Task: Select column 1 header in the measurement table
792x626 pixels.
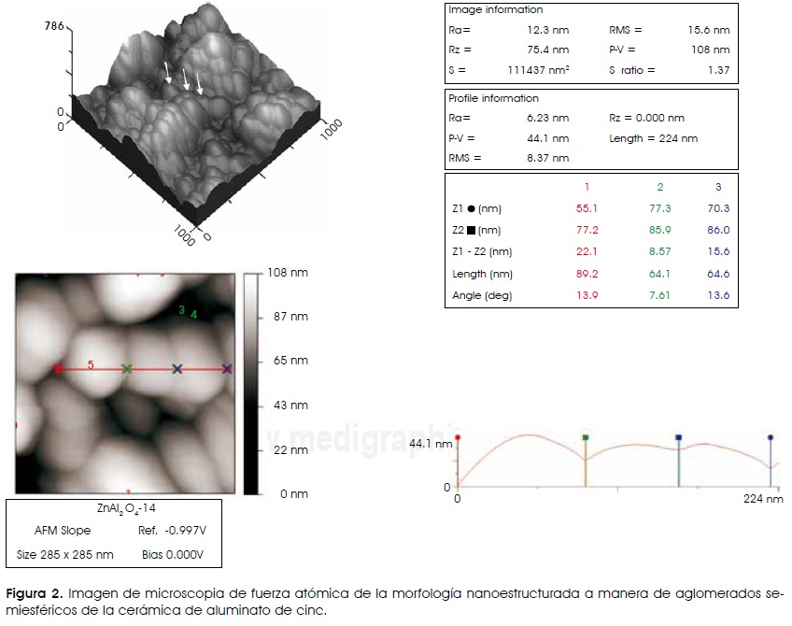Action: pyautogui.click(x=587, y=187)
